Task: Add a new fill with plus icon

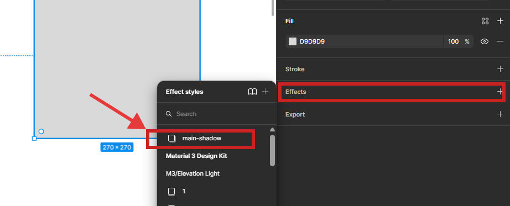Action: pos(500,21)
